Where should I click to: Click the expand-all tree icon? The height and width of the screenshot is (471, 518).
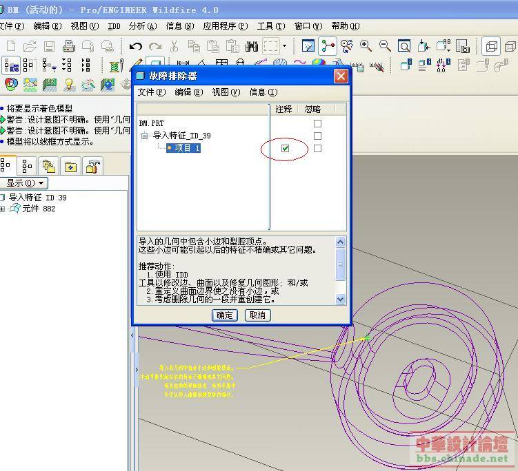(67, 65)
